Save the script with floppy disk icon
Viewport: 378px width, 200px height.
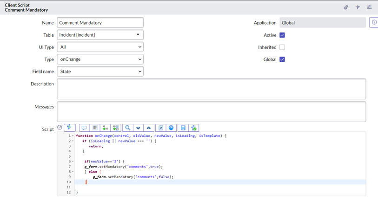tap(183, 128)
